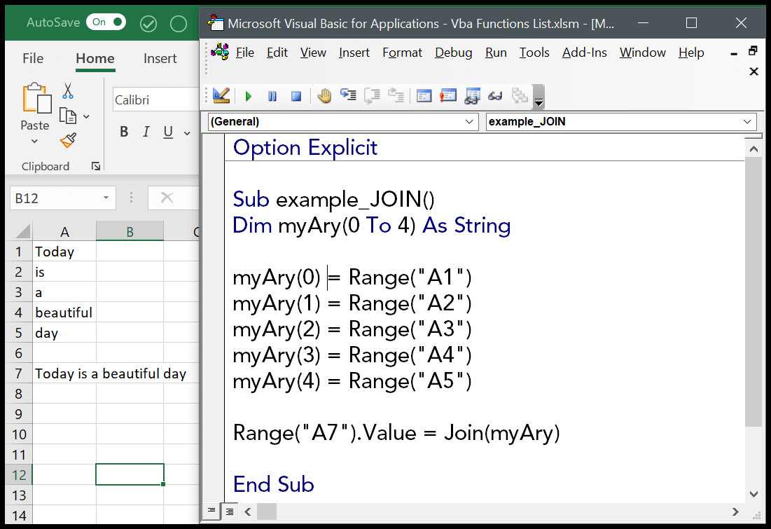
Task: Select the Underline color chevron
Action: [186, 132]
